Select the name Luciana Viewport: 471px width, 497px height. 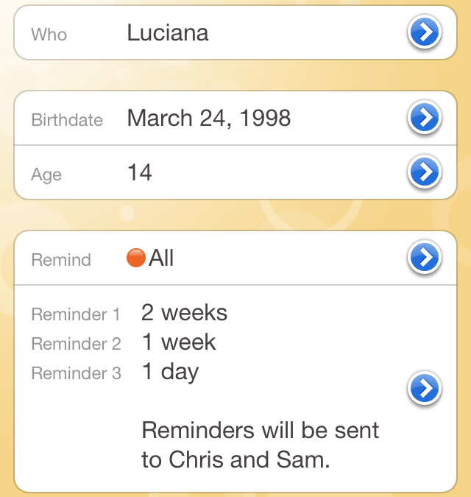point(168,32)
